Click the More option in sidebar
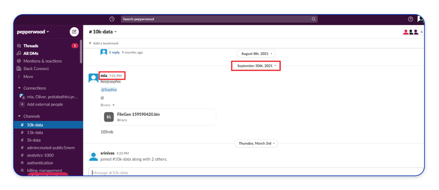Image resolution: width=439 pixels, height=190 pixels. [x=28, y=76]
